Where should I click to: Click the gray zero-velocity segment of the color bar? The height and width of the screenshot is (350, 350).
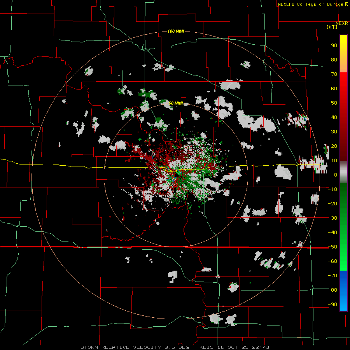[x=343, y=172]
